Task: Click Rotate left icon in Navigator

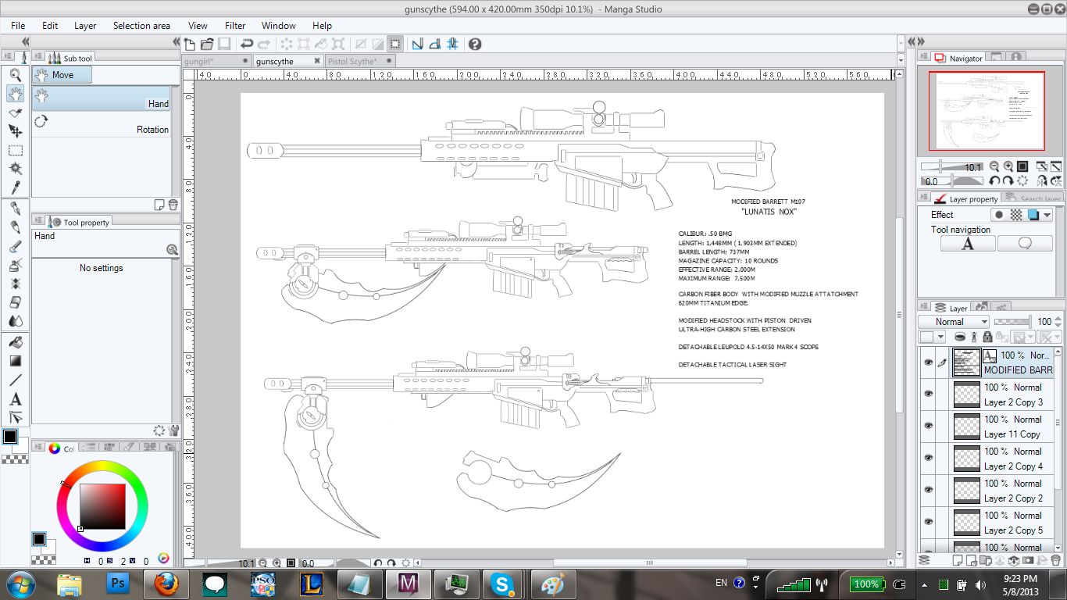Action: 995,181
